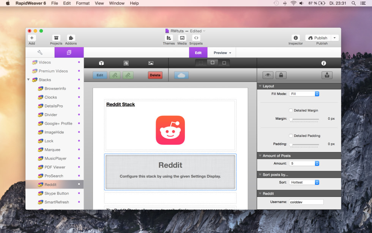The height and width of the screenshot is (233, 372).
Task: Click the Reddit Stack heading text
Action: pos(121,105)
